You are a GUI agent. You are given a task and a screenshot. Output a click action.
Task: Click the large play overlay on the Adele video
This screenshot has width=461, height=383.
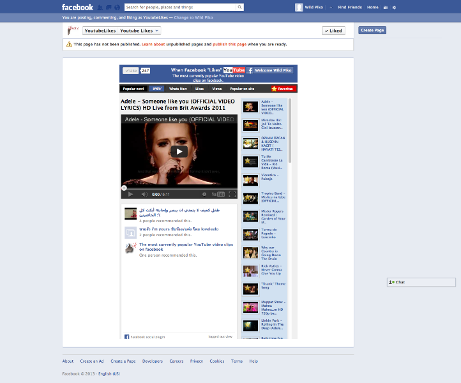tap(179, 152)
